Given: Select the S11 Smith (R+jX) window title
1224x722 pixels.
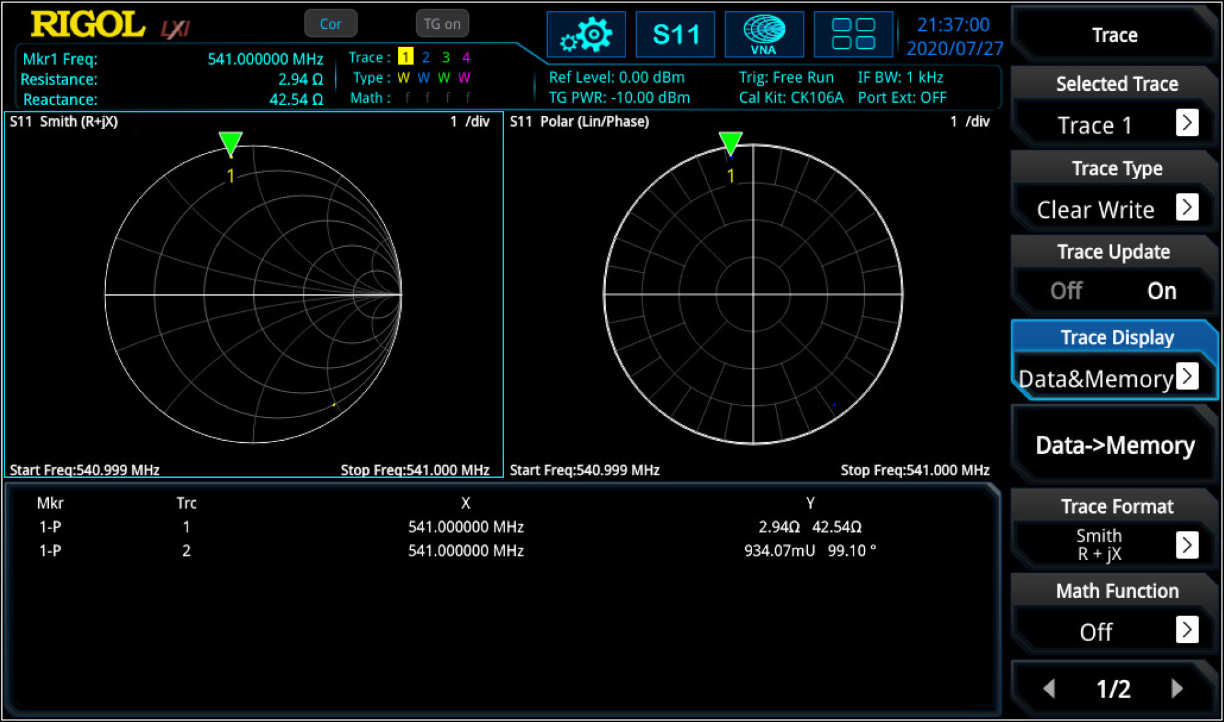Looking at the screenshot, I should [x=63, y=121].
